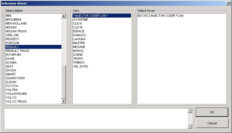Pick PEUGEOT from makers

coord(33,39)
